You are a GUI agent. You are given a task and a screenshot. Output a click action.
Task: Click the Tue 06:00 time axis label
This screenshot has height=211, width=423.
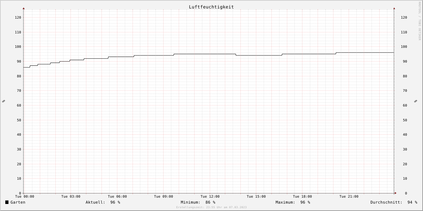[117, 197]
